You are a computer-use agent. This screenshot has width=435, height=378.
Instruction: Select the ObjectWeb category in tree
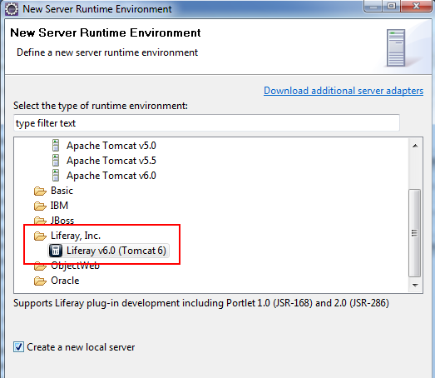pyautogui.click(x=75, y=266)
